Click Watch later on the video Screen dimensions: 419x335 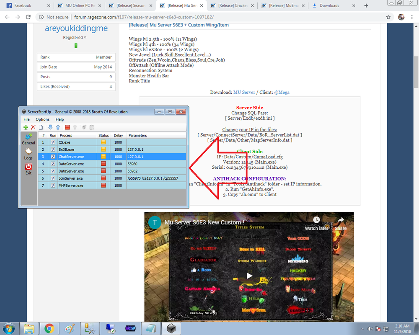(x=316, y=224)
